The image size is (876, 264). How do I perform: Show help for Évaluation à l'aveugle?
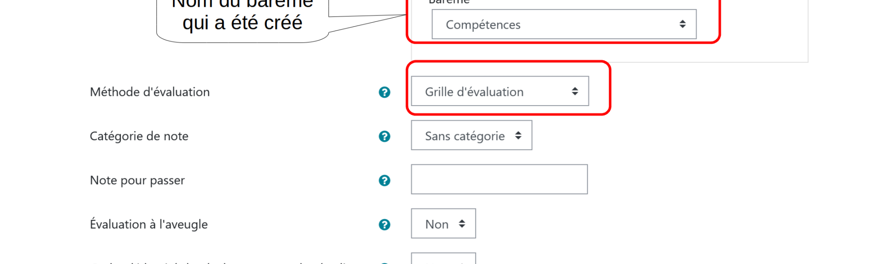coord(385,225)
